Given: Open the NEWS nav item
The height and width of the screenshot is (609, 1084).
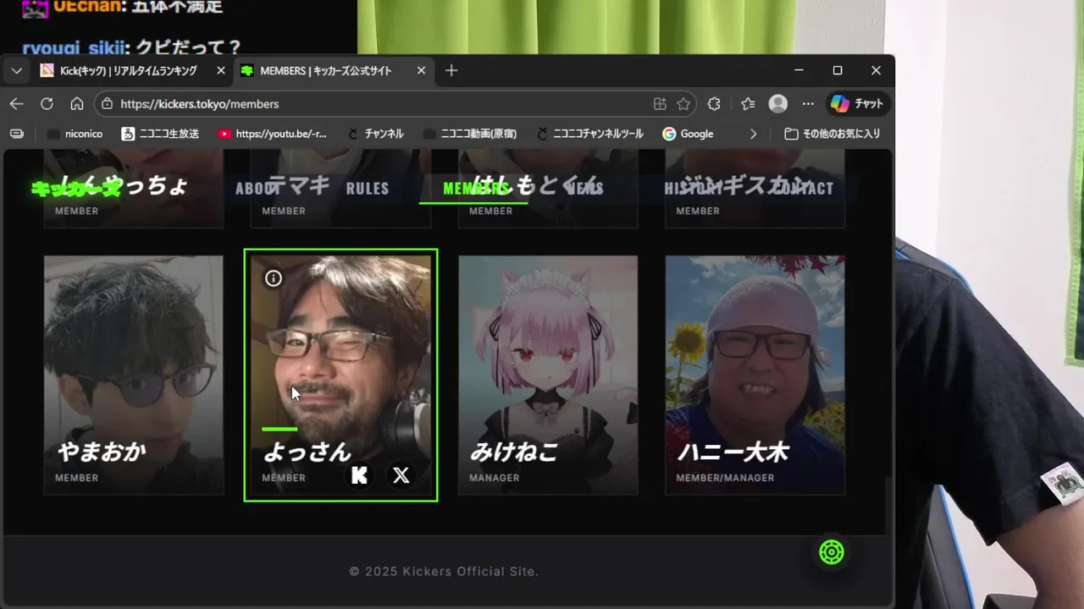Looking at the screenshot, I should (585, 189).
